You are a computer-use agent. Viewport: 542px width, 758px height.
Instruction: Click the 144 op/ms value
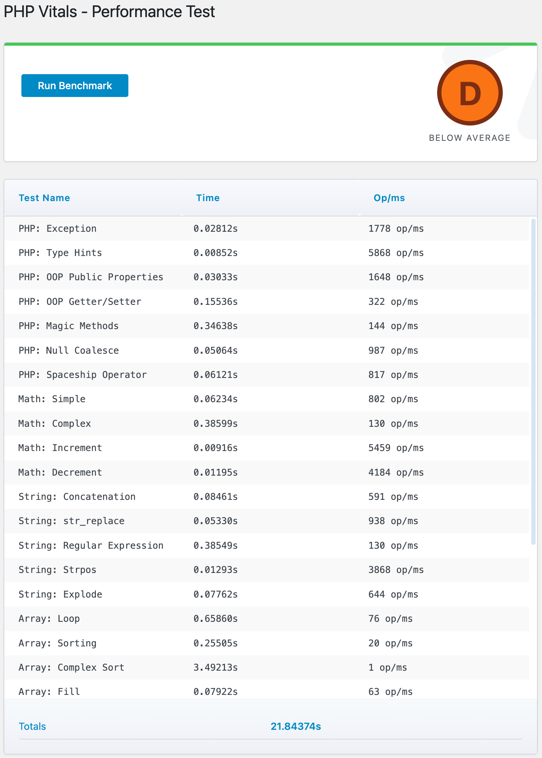pos(393,326)
